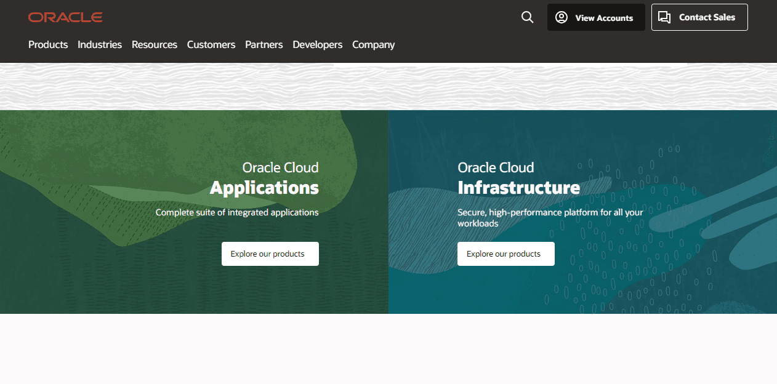The height and width of the screenshot is (384, 777).
Task: Open the Industries menu
Action: click(100, 44)
